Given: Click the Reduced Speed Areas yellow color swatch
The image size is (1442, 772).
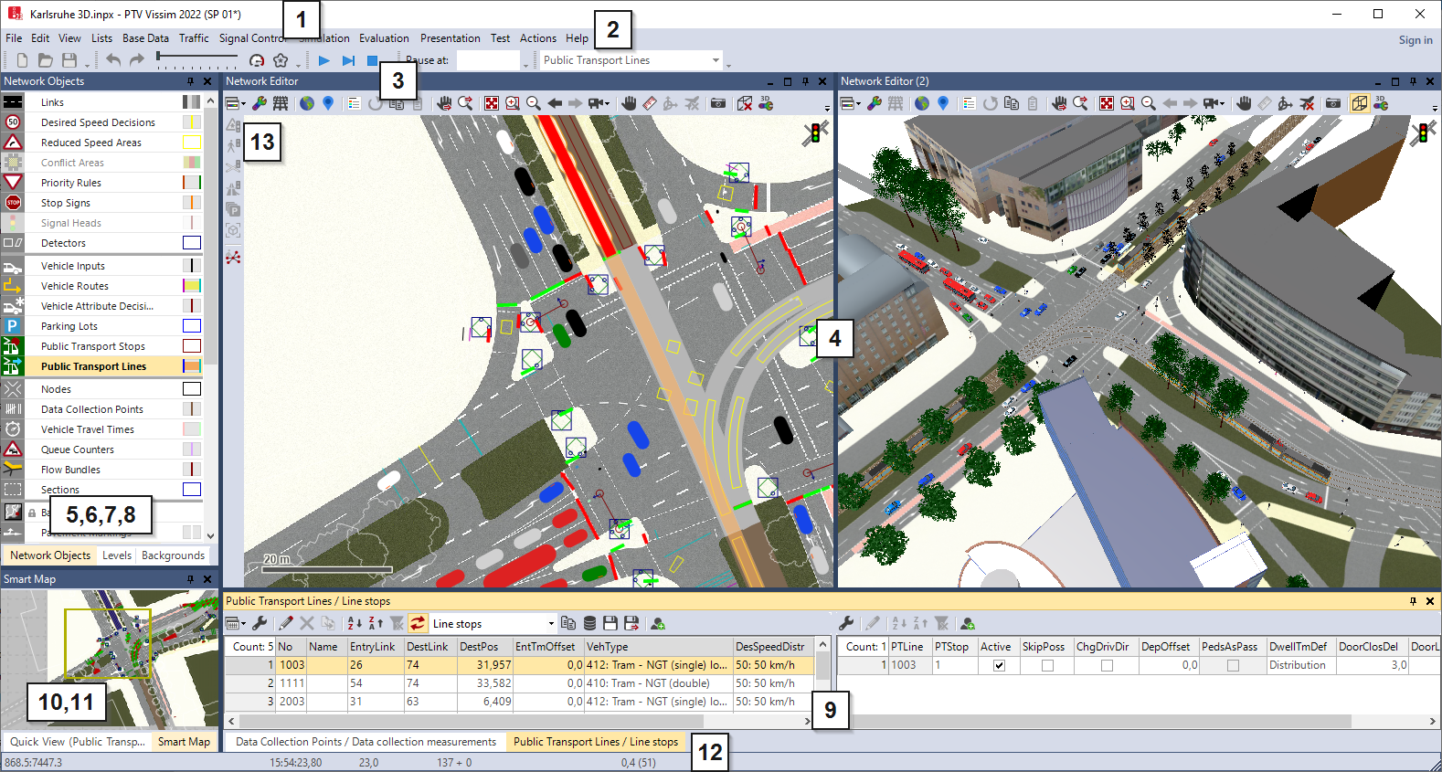Looking at the screenshot, I should [x=191, y=143].
